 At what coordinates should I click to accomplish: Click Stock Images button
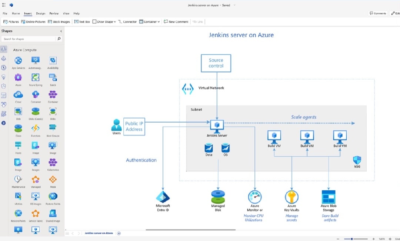tap(59, 22)
